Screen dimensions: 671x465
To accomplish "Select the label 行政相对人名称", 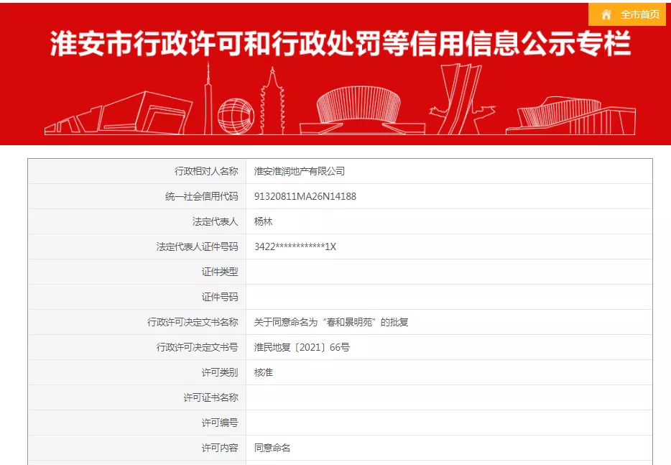I will tap(206, 171).
